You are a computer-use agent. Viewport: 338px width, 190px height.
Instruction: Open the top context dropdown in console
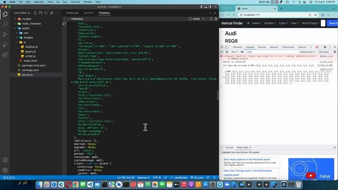[234, 52]
